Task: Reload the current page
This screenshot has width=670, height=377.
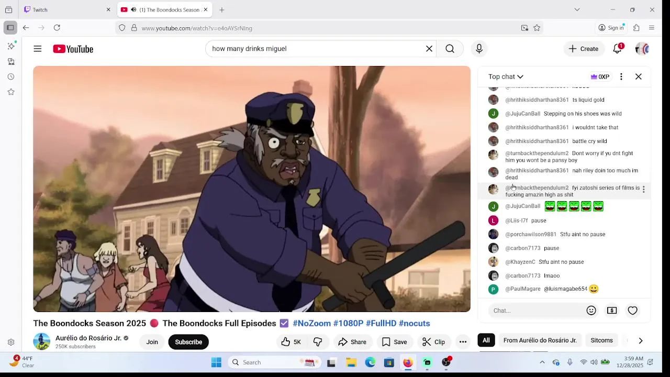Action: click(57, 28)
